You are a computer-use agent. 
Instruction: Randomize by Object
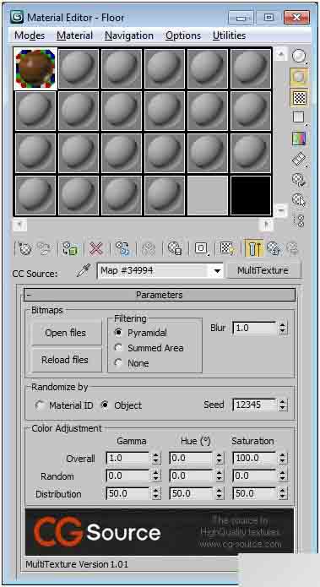pyautogui.click(x=106, y=405)
